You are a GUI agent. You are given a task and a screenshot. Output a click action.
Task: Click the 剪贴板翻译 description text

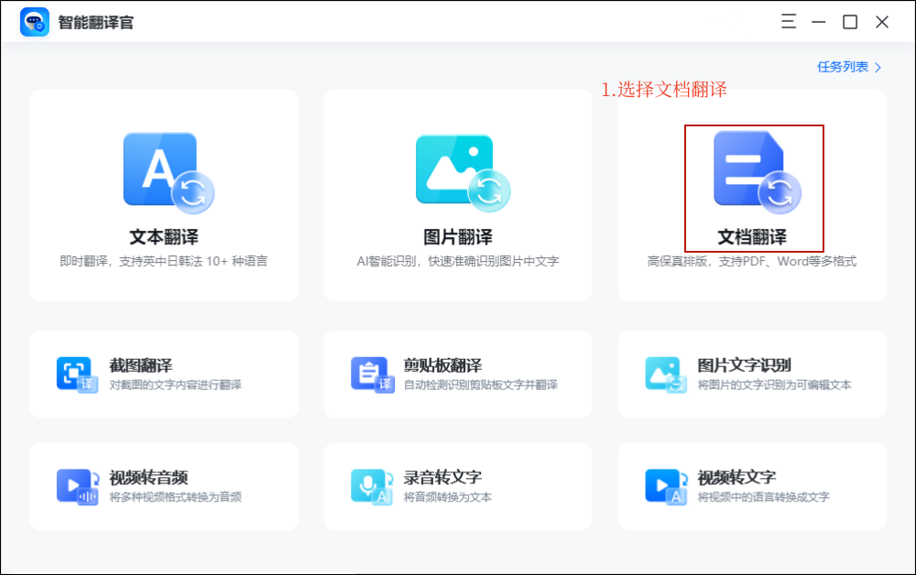480,385
